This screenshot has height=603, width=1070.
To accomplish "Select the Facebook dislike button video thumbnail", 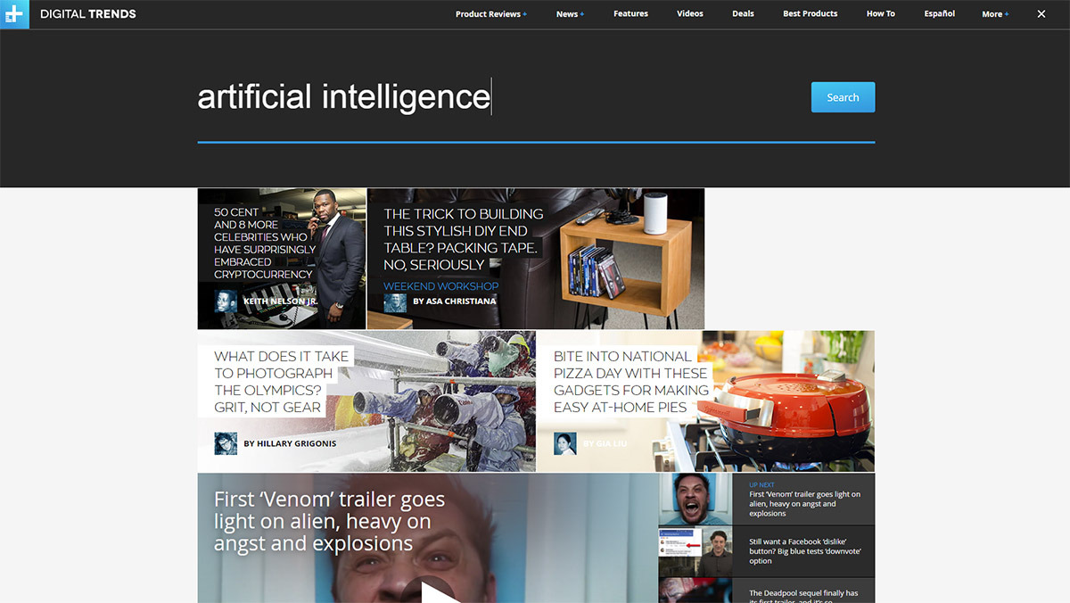I will [695, 551].
